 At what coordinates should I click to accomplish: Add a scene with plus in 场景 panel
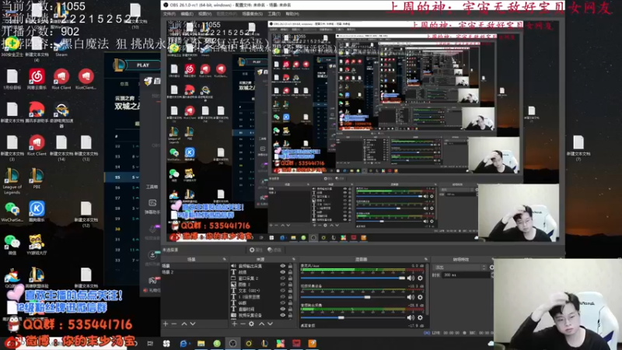(166, 324)
